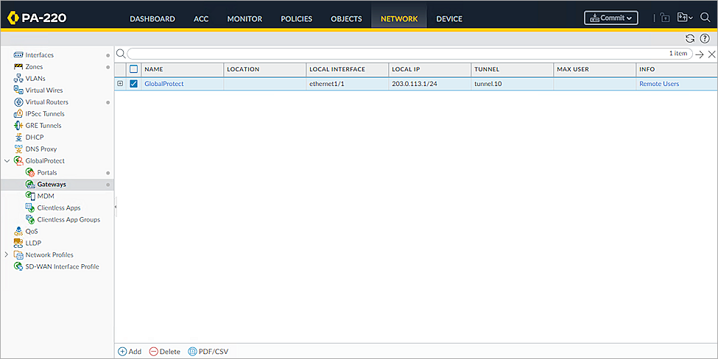Open the GlobalProtect gateway name link
Screen dimensions: 718x359
(163, 84)
